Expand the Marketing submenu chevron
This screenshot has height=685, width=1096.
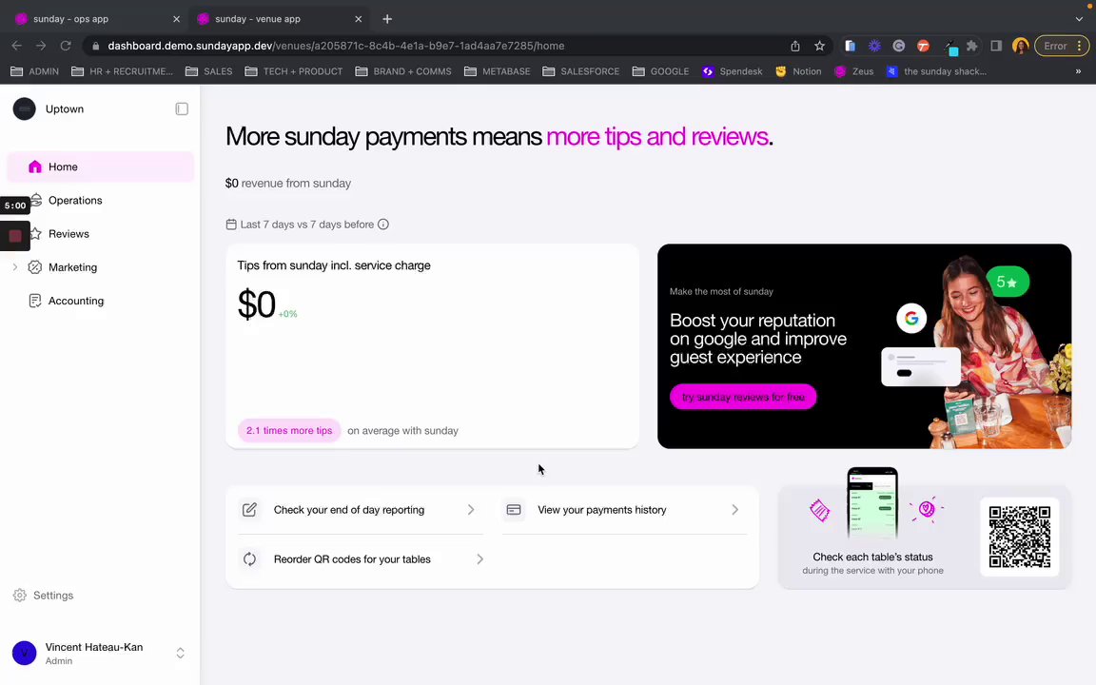14,267
